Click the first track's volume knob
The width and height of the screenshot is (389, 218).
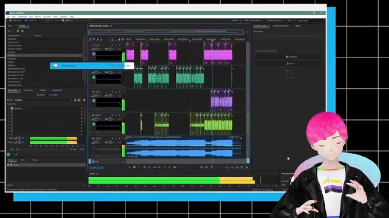[96, 49]
